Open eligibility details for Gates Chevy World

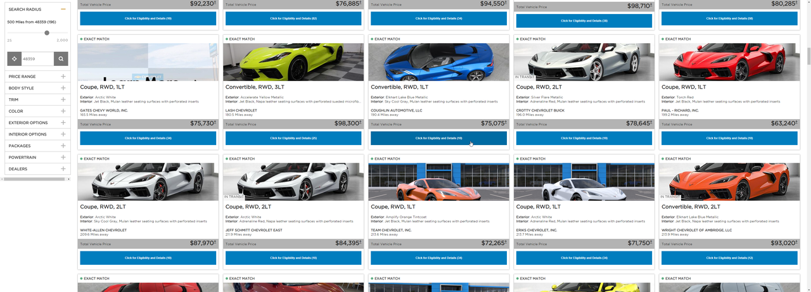point(148,138)
